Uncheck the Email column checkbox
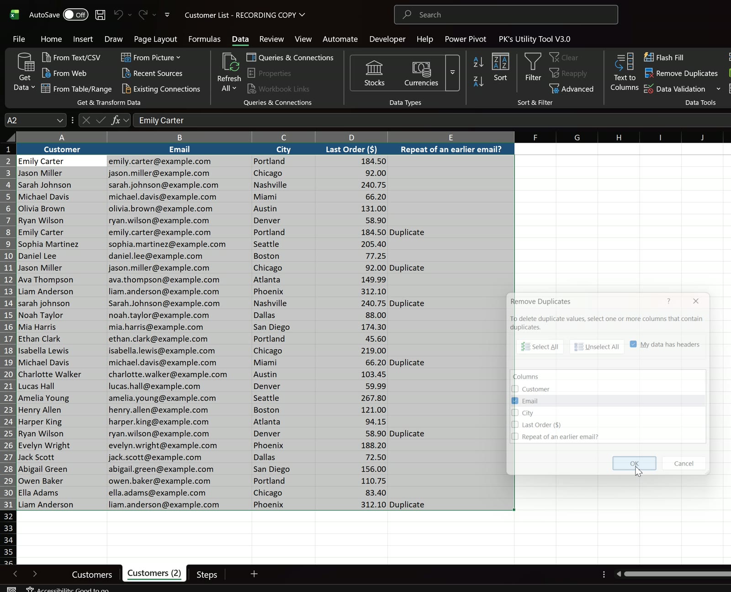Screen dimensions: 731x592 [515, 401]
